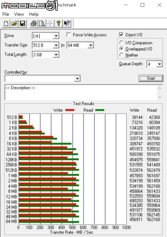
Task: Maximize the benchmark window
Action: pos(142,5)
